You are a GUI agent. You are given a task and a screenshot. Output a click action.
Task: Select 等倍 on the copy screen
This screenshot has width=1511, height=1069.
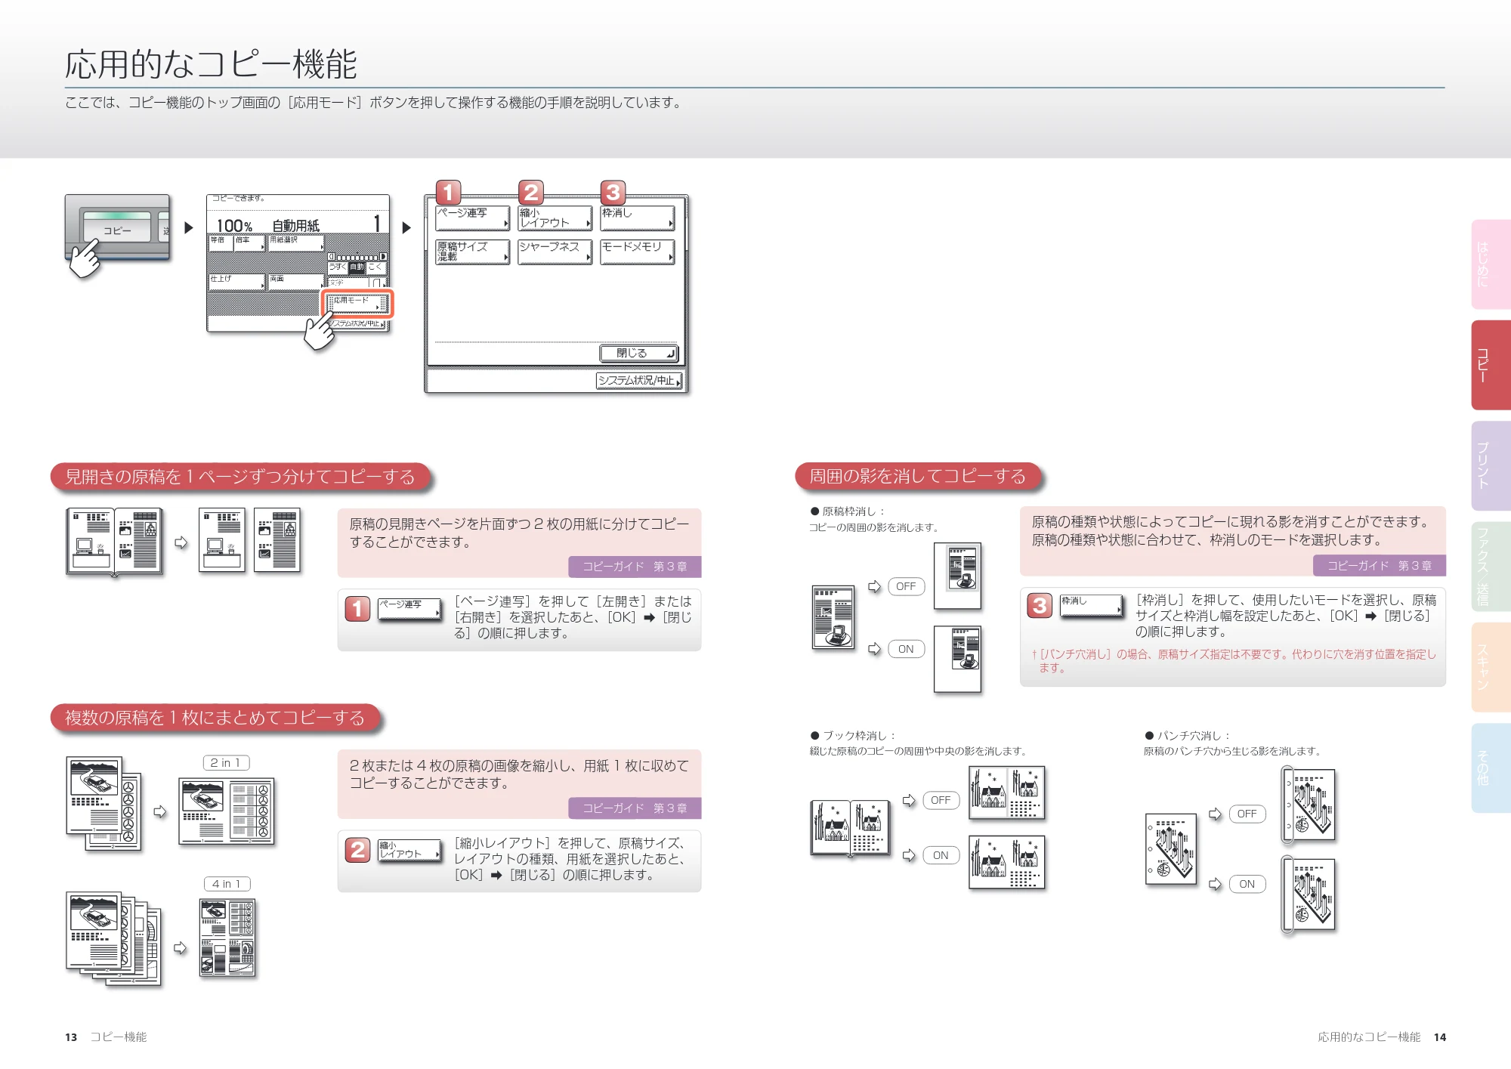(x=221, y=243)
